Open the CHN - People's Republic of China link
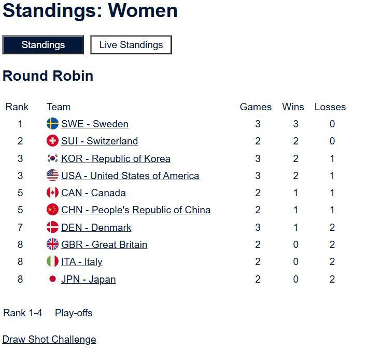 tap(136, 210)
